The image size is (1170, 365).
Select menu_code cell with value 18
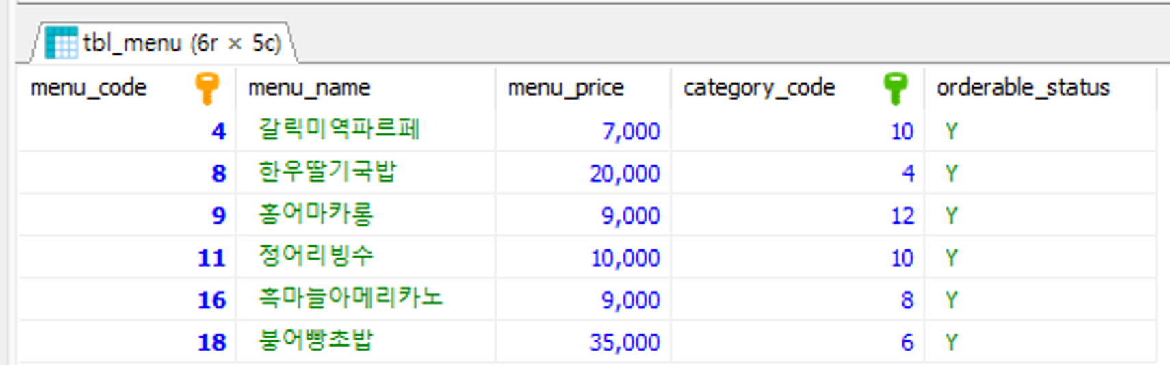(x=127, y=342)
